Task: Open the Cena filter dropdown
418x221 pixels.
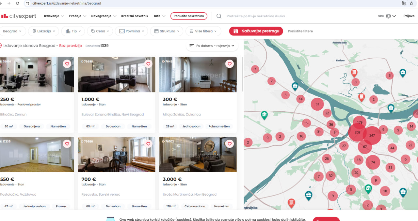Action: click(x=100, y=31)
